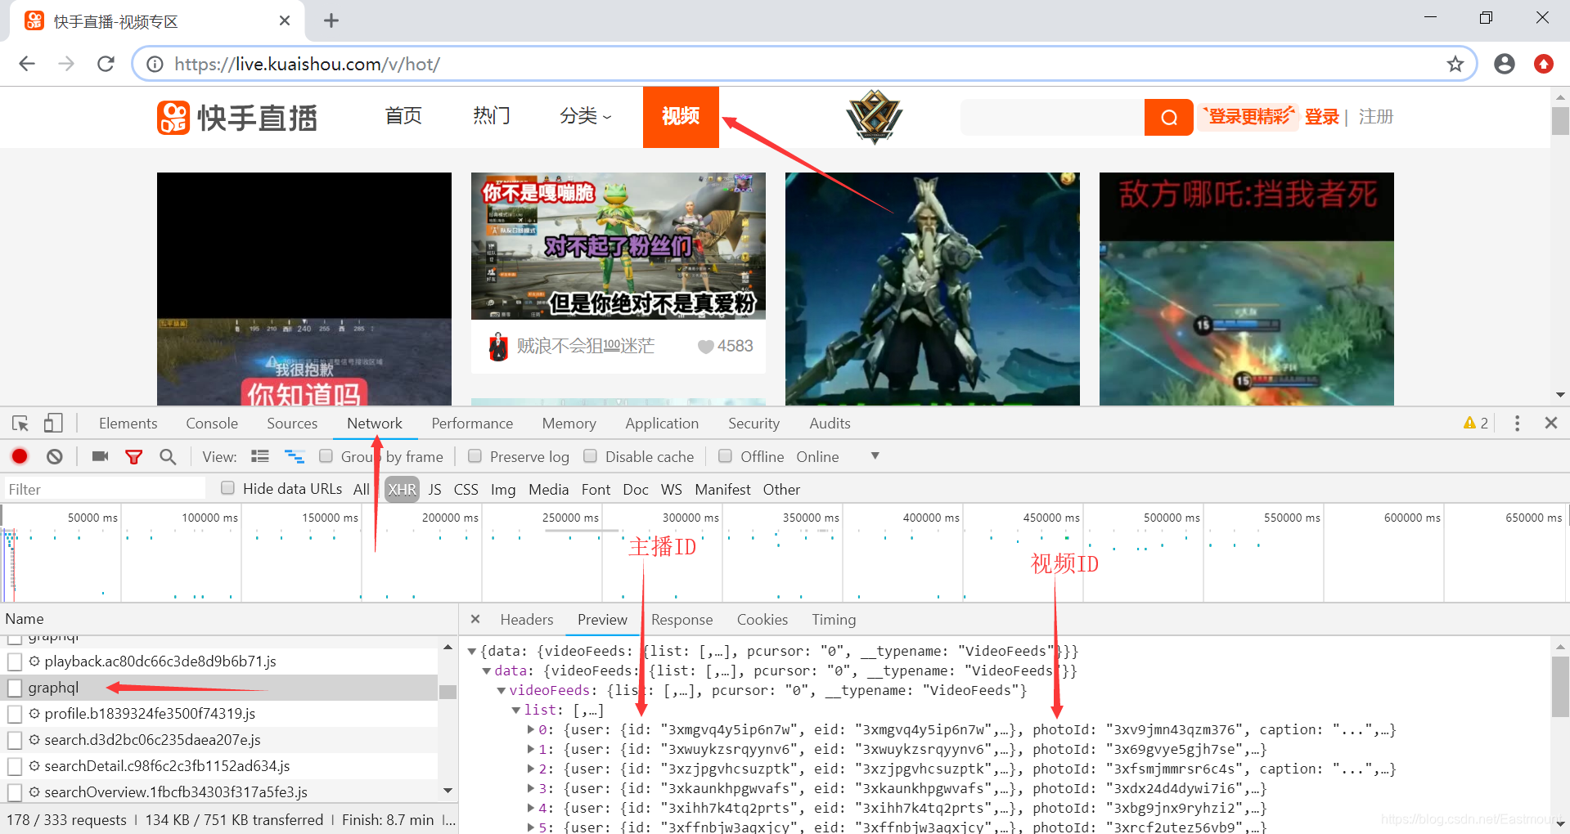Tick checkbox beside graphql request

click(15, 688)
